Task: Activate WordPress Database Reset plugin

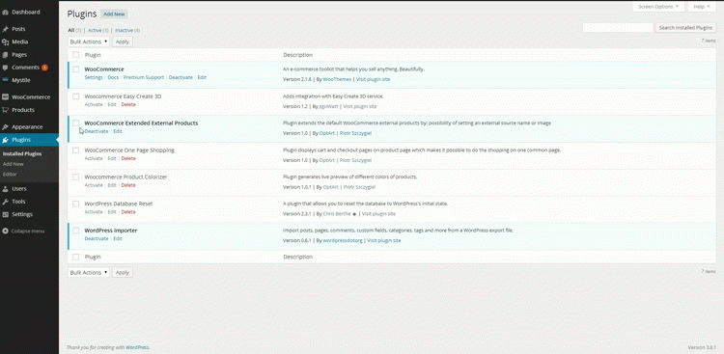Action: tap(94, 212)
